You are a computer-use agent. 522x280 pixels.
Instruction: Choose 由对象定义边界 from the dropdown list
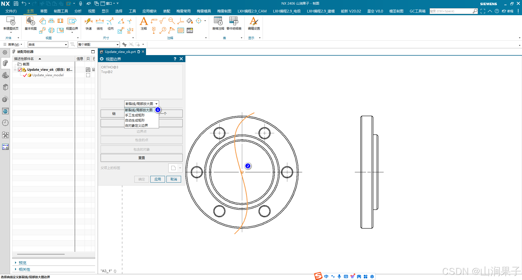pos(141,125)
